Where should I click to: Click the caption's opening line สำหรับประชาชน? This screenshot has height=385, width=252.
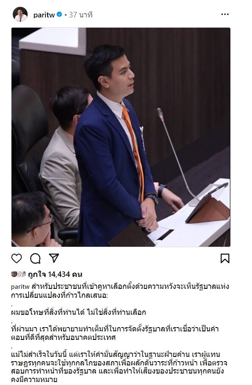click(120, 291)
